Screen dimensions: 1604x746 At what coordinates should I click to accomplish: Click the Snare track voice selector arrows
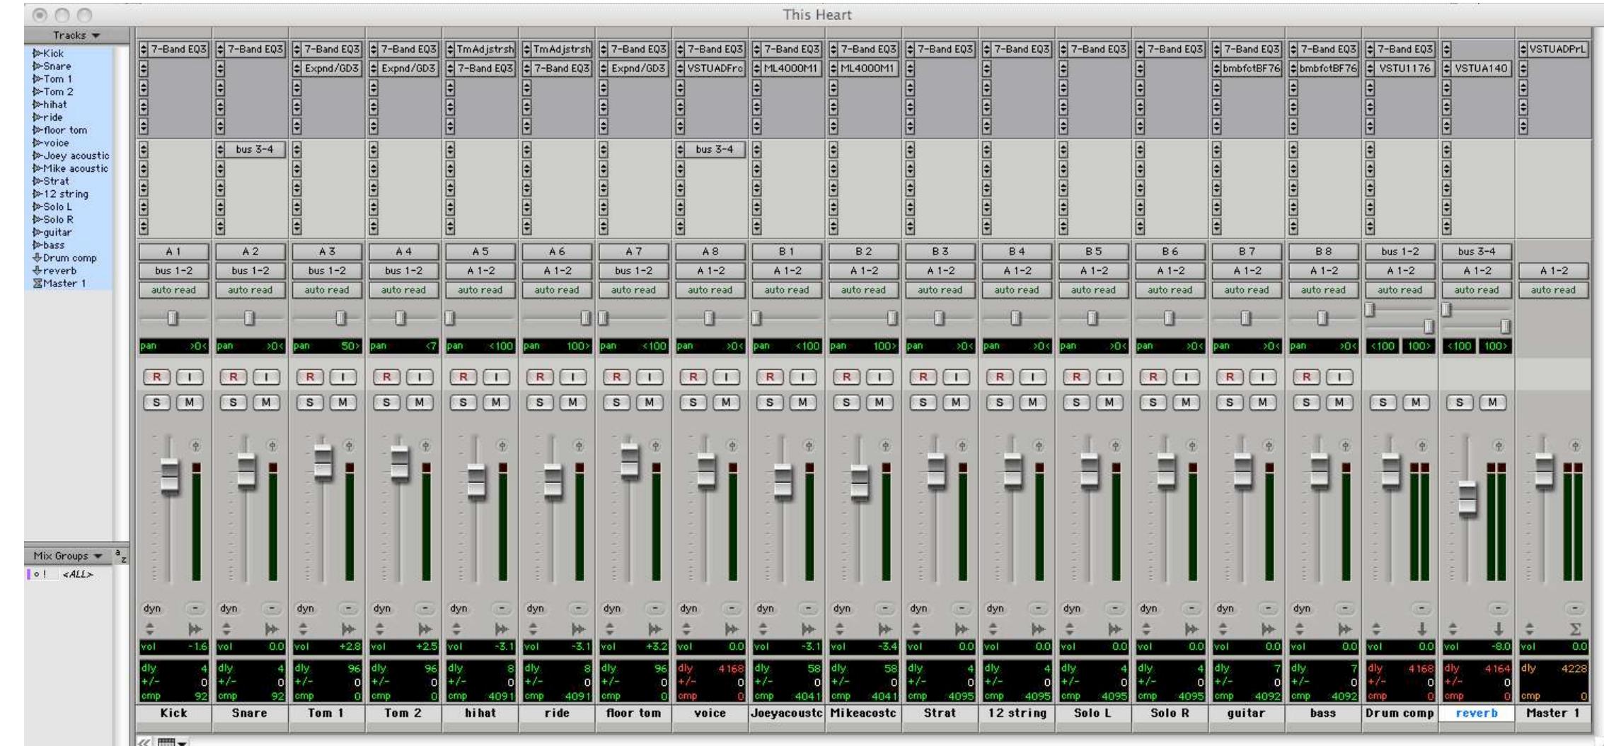[x=226, y=629]
